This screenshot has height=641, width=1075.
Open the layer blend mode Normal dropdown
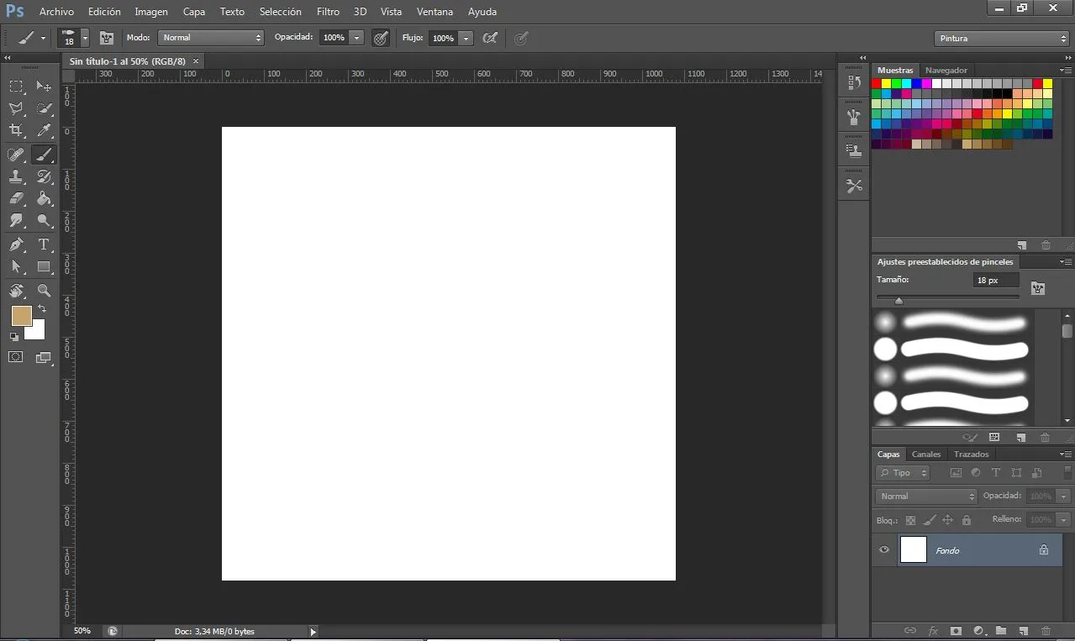[925, 497]
